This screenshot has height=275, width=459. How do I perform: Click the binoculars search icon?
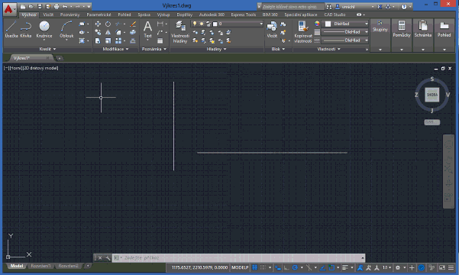pyautogui.click(x=329, y=6)
